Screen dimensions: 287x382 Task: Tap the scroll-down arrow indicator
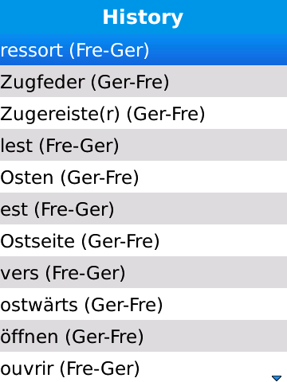(x=277, y=377)
